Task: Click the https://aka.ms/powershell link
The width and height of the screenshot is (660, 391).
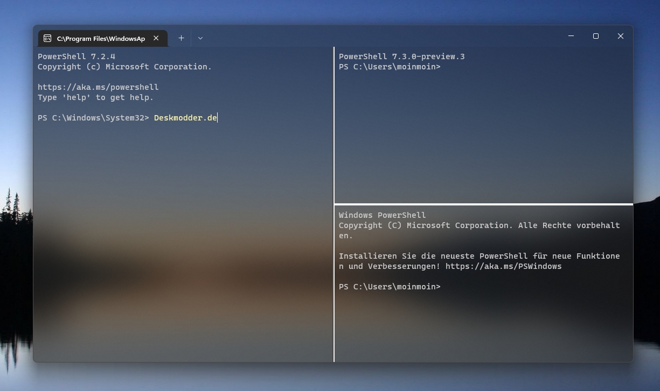Action: pos(98,87)
